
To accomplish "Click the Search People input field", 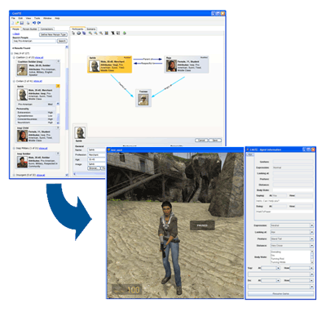I will point(34,41).
